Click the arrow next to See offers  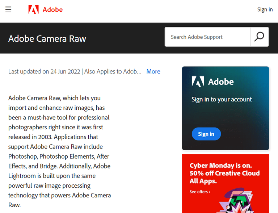[x=209, y=192]
